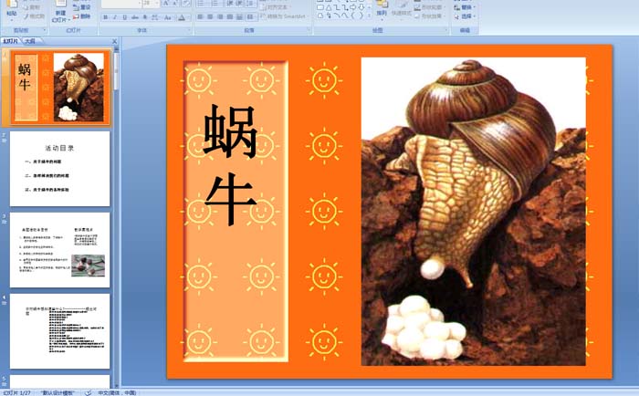Apply italic formatting button
Viewport: 639px width, 396px height.
(x=115, y=17)
